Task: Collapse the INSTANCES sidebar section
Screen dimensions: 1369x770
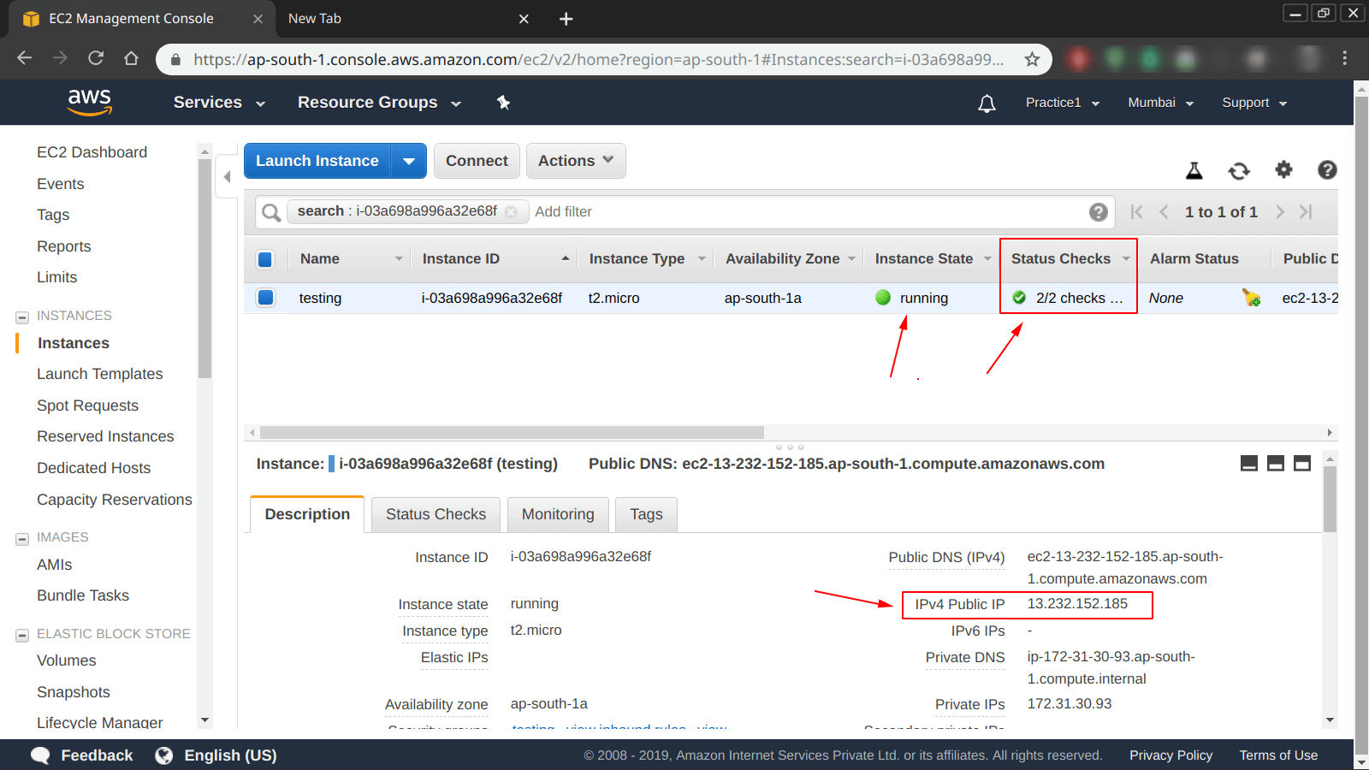Action: click(x=22, y=317)
